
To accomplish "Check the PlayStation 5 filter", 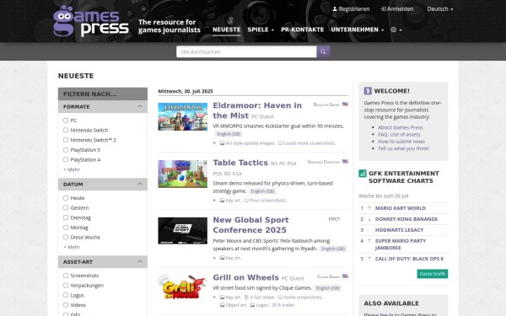I will [66, 150].
